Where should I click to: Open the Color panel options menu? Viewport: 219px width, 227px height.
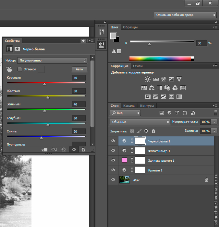pyautogui.click(x=215, y=27)
